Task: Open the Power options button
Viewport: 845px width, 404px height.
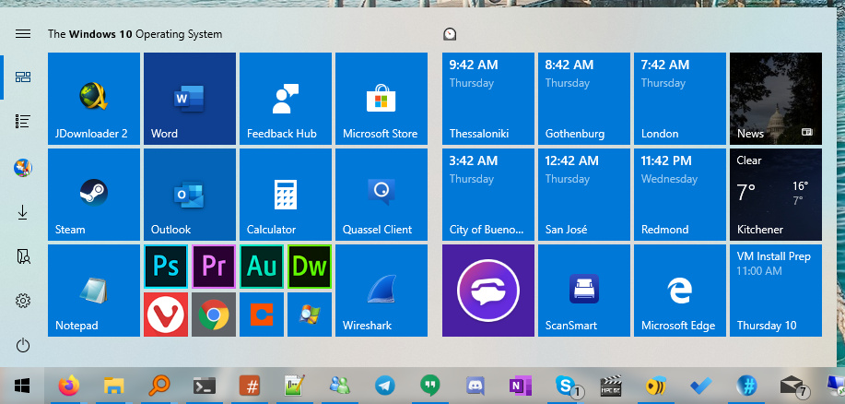Action: pyautogui.click(x=23, y=345)
